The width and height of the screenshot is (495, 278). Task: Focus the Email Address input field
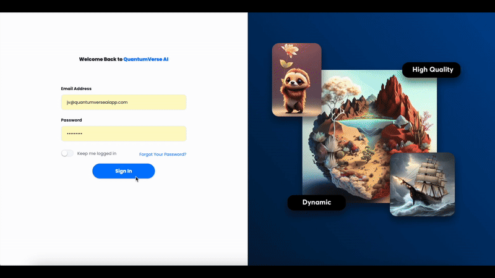[x=123, y=102]
